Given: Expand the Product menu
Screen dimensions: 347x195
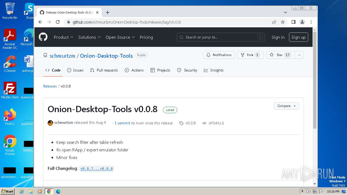Looking at the screenshot, I should tap(63, 37).
